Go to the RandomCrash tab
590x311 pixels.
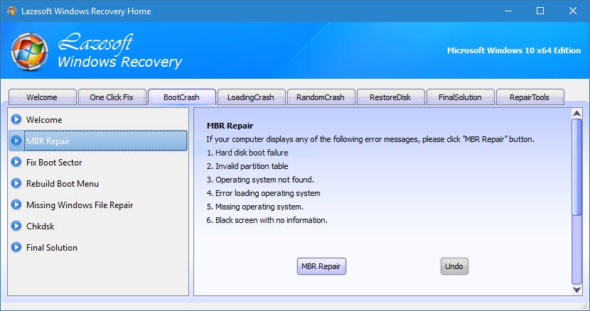(x=321, y=97)
